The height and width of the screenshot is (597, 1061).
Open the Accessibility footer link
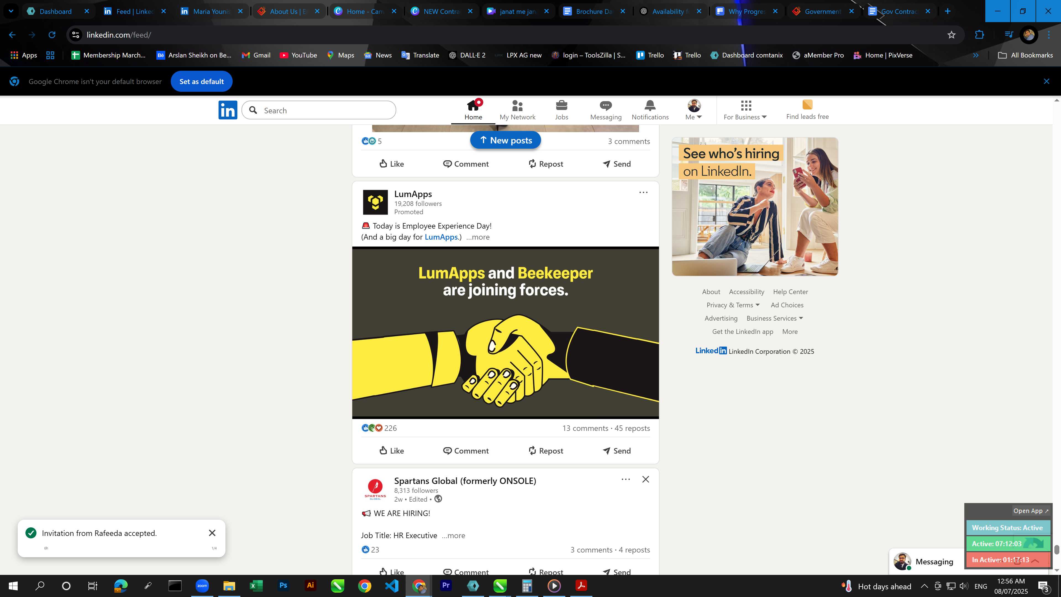[746, 292]
